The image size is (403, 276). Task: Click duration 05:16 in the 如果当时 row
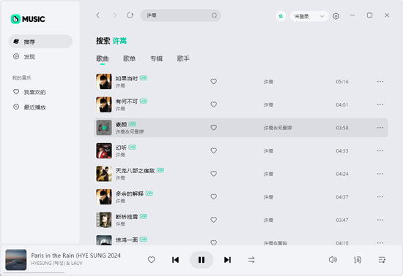click(x=342, y=82)
